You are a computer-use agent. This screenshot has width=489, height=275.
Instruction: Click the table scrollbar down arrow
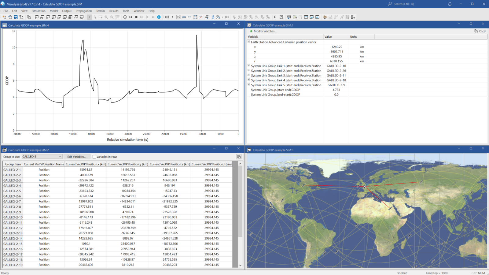[240, 265]
